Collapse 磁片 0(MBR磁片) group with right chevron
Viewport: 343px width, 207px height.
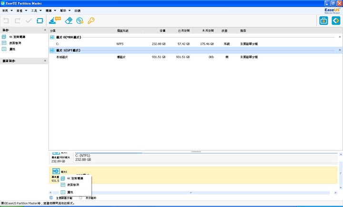tap(340, 37)
